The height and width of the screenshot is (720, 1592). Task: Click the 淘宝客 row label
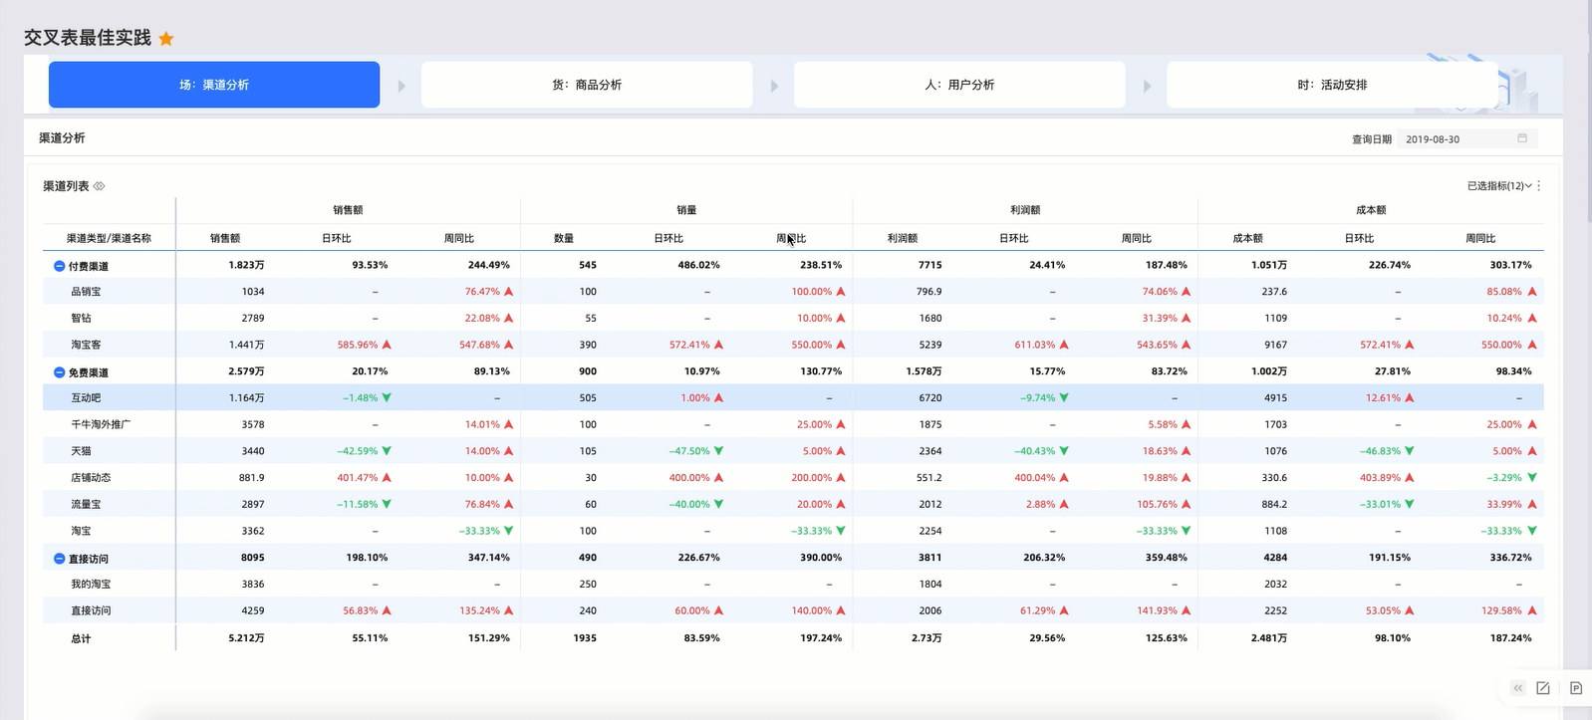pos(86,345)
